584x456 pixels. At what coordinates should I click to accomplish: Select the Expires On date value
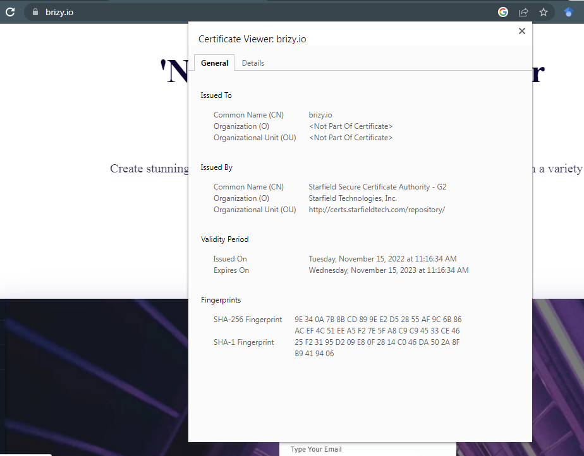coord(389,270)
